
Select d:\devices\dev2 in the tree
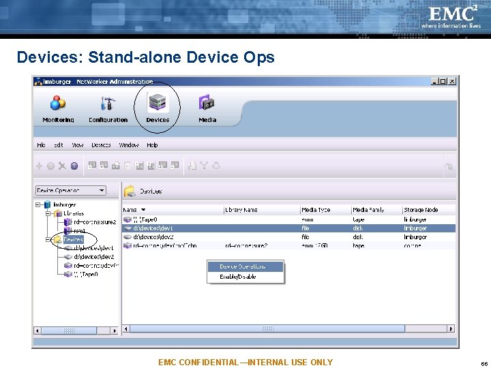(x=94, y=257)
